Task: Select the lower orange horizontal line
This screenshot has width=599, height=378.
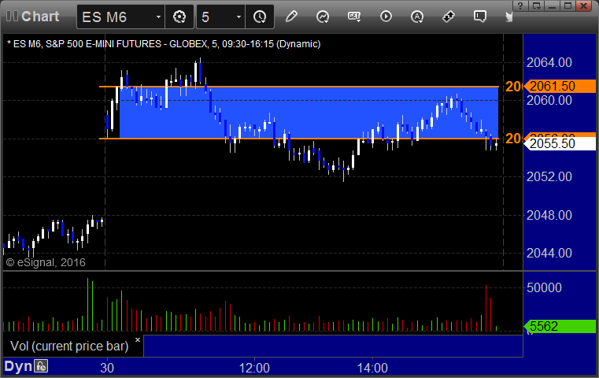Action: [299, 139]
